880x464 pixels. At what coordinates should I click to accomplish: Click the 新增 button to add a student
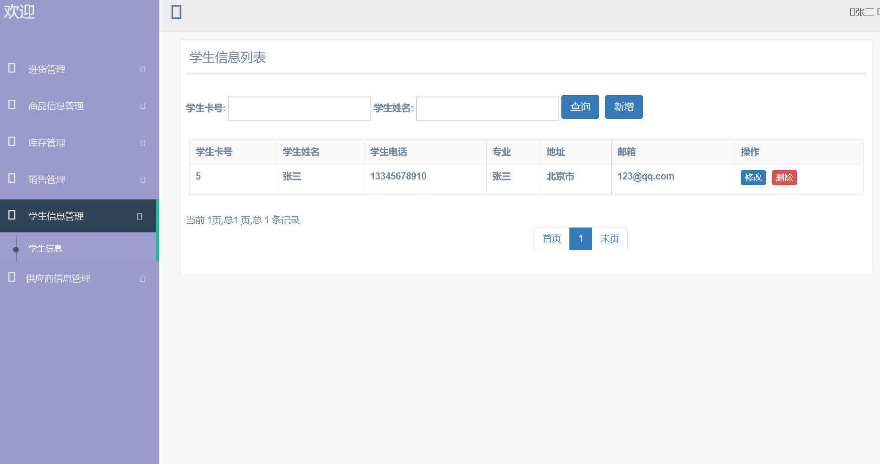click(x=624, y=107)
